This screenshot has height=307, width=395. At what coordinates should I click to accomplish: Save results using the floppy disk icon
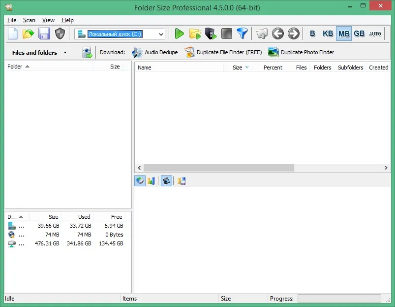[x=44, y=34]
